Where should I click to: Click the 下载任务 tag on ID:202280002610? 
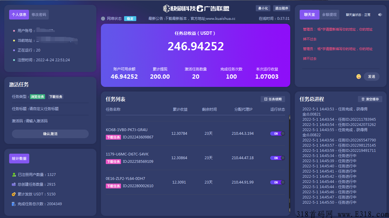(113, 186)
